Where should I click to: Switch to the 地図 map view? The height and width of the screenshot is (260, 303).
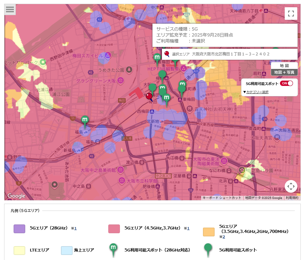[284, 65]
